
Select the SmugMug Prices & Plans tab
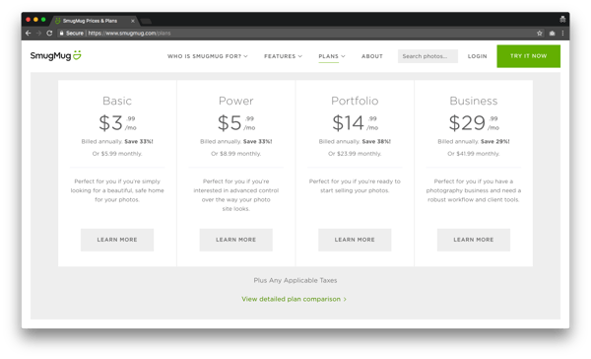point(95,21)
